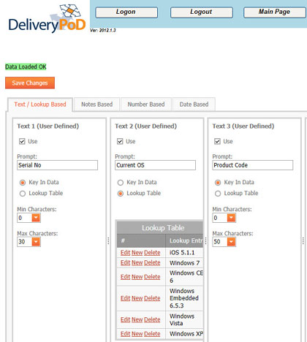This screenshot has height=342, width=307.
Task: Click Delete link for Windows 7
Action: [x=152, y=262]
